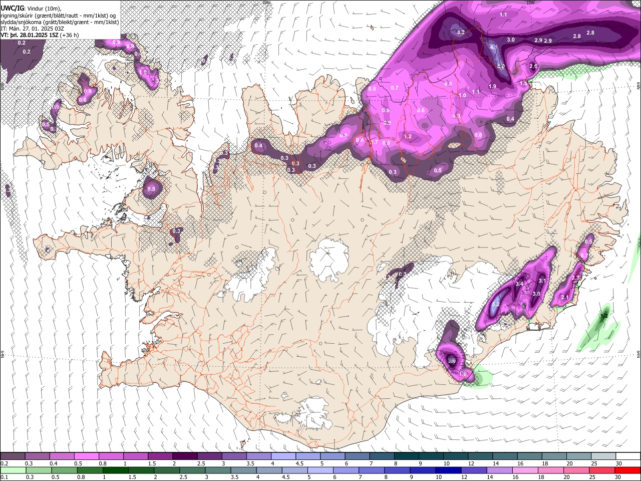
Task: Pick the bright pink 0.5–0.8 swatch, upper legend
Action: tap(86, 456)
